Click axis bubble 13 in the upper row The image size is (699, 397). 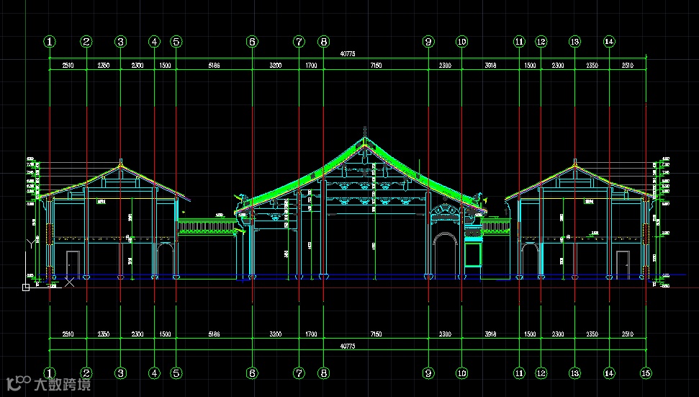[574, 42]
